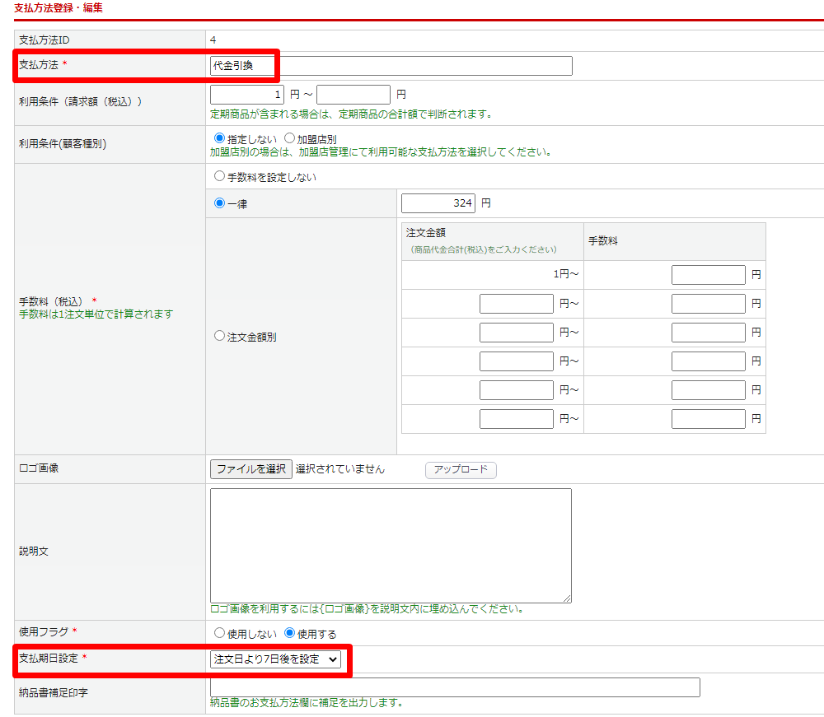Select the 一律 fee radio button
Viewport: 824px width, 717px height.
219,203
